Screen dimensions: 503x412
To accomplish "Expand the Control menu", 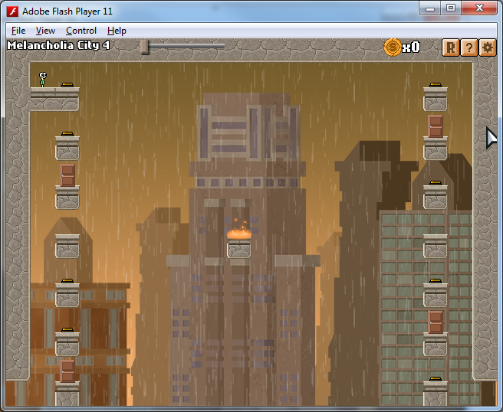I will (81, 31).
